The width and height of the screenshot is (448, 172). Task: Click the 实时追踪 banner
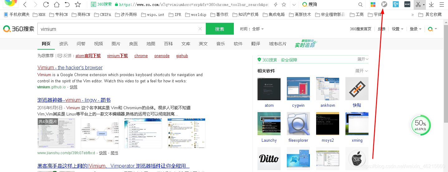coord(306,44)
